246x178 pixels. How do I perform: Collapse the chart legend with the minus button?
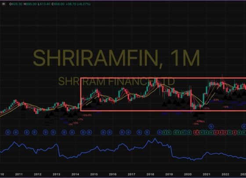tap(4, 4)
